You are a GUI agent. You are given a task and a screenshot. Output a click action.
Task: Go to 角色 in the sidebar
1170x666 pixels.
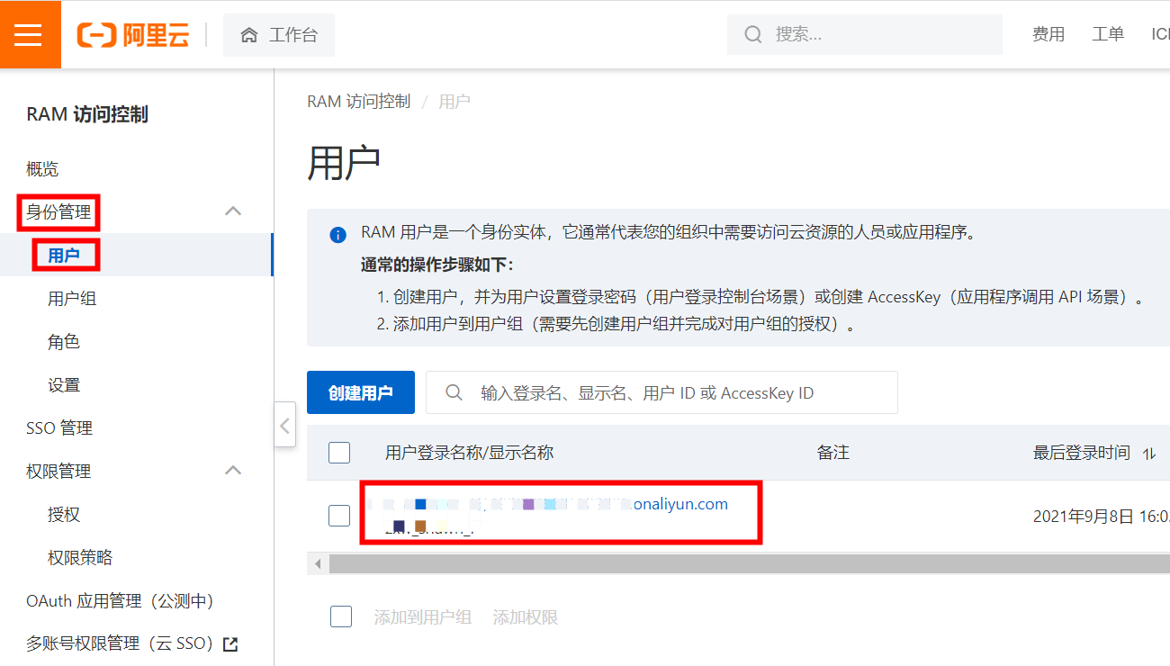point(64,342)
